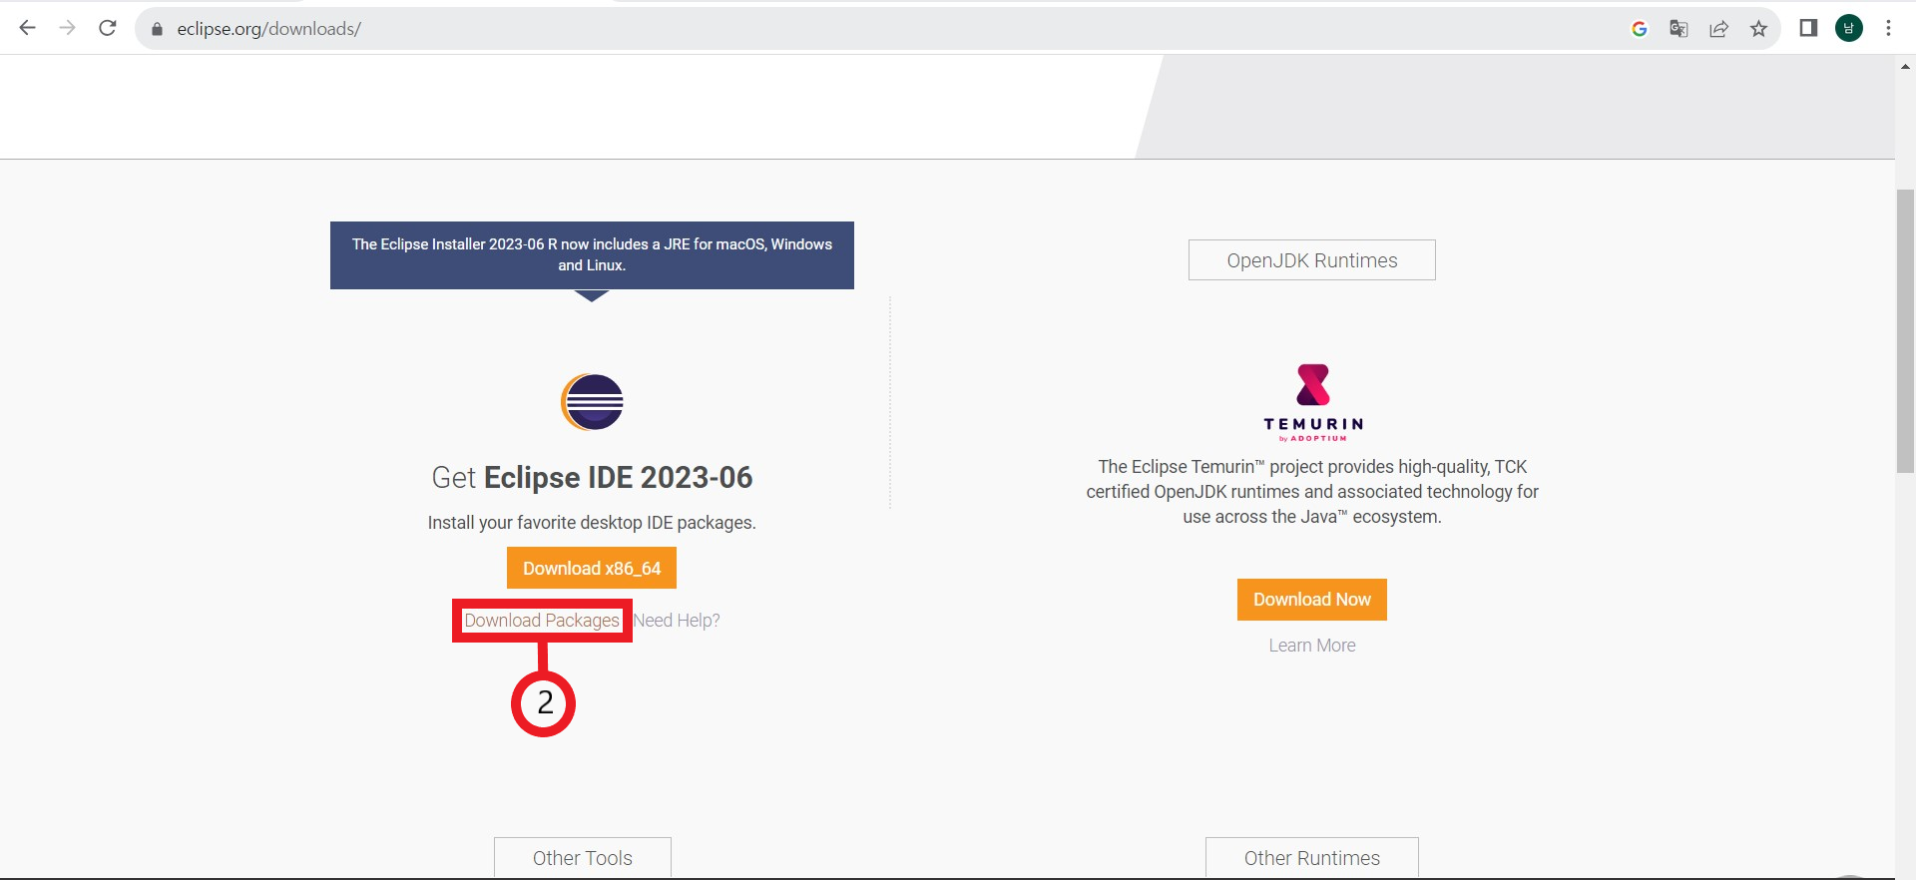Select the Other Tools heading box

pyautogui.click(x=583, y=858)
